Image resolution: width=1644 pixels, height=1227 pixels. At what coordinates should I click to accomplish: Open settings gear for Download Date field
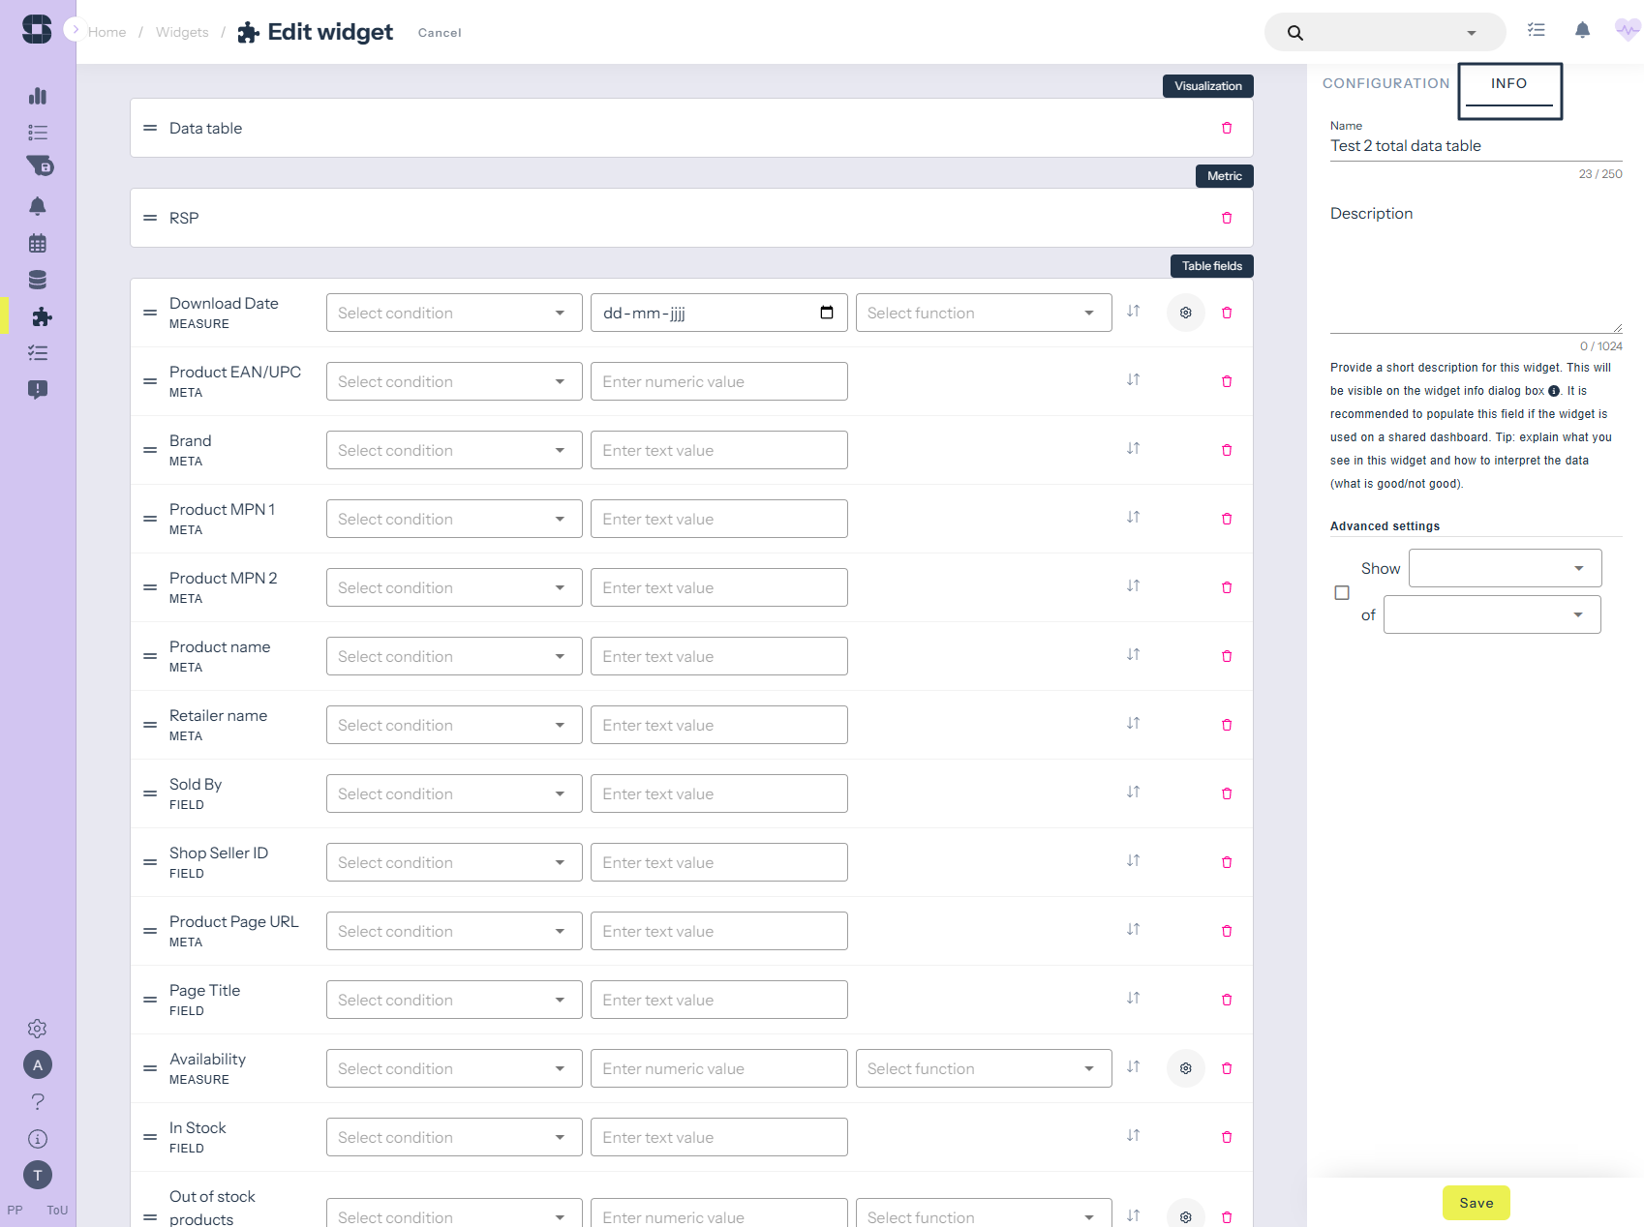coord(1185,313)
